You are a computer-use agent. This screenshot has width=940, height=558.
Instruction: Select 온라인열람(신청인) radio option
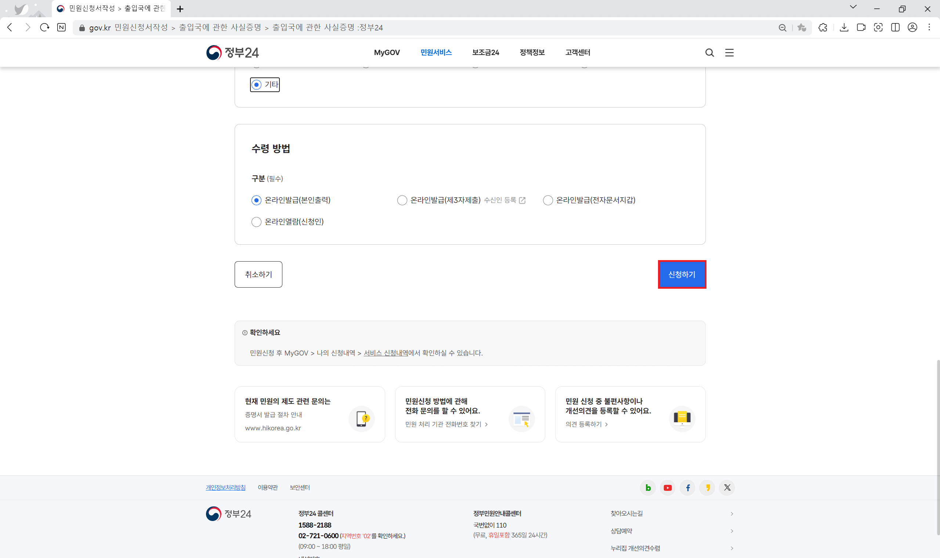pos(256,222)
